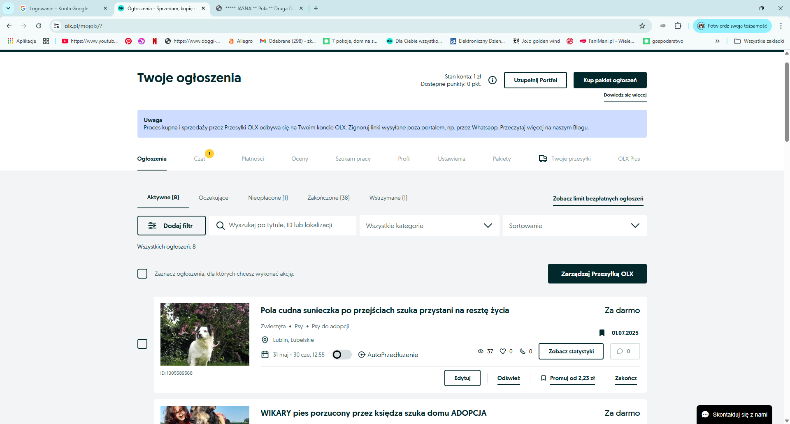Click the page vertical scrollbar
Viewport: 790px width, 424px height.
click(x=787, y=101)
